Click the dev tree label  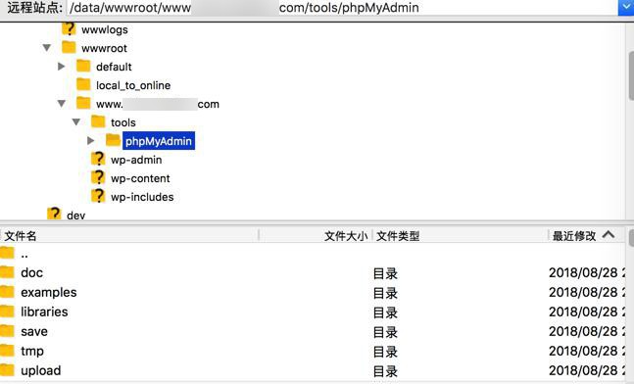tap(76, 216)
